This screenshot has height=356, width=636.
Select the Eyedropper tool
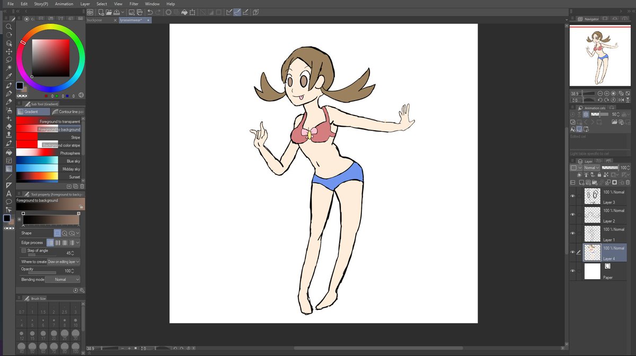click(x=8, y=76)
